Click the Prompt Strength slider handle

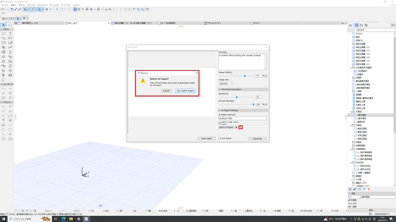tap(253, 104)
